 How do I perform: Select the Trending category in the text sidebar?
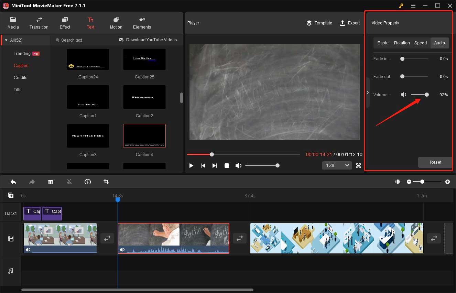(x=22, y=53)
